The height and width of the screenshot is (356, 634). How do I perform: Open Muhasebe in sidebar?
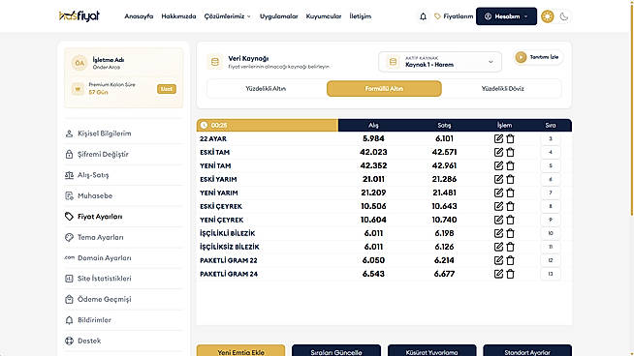pyautogui.click(x=123, y=195)
